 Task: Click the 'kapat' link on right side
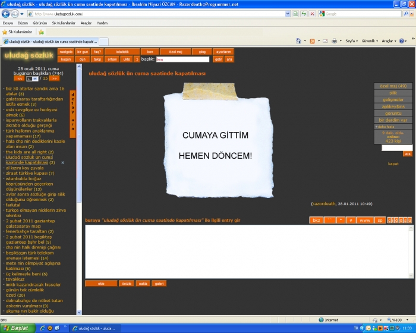393,164
